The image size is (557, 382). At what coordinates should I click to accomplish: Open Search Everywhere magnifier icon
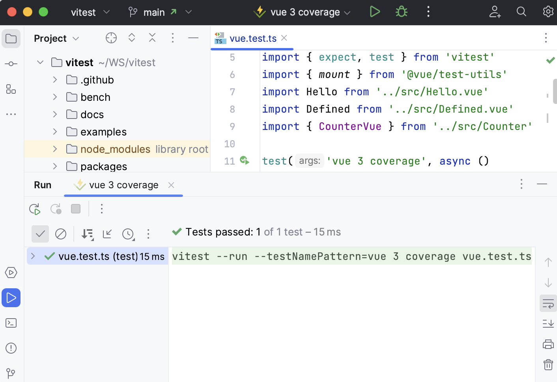521,12
